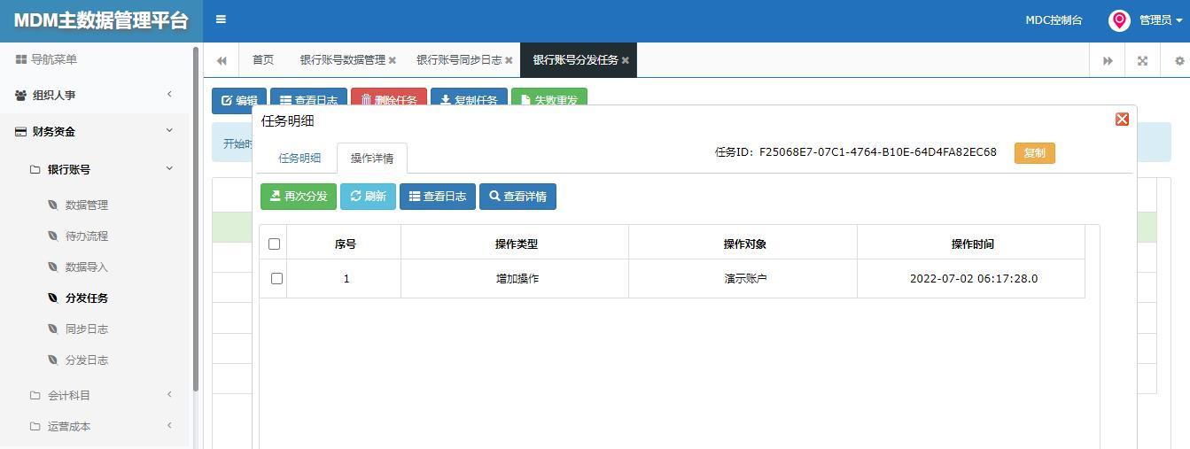The height and width of the screenshot is (449, 1190).
Task: Check the row 1 增加操作 checkbox
Action: [x=276, y=278]
